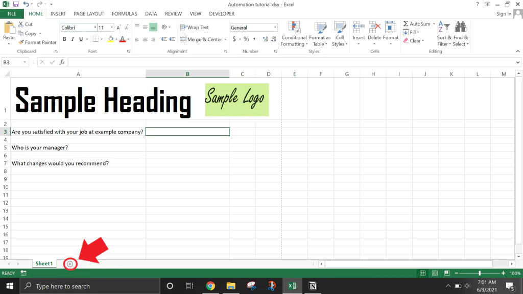Toggle Italic formatting
Image resolution: width=523 pixels, height=294 pixels.
(73, 39)
